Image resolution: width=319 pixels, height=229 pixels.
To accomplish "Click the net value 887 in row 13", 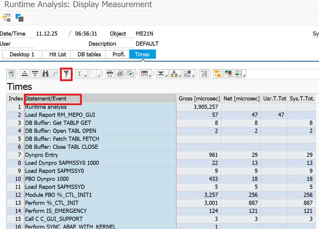I will pos(253,203).
